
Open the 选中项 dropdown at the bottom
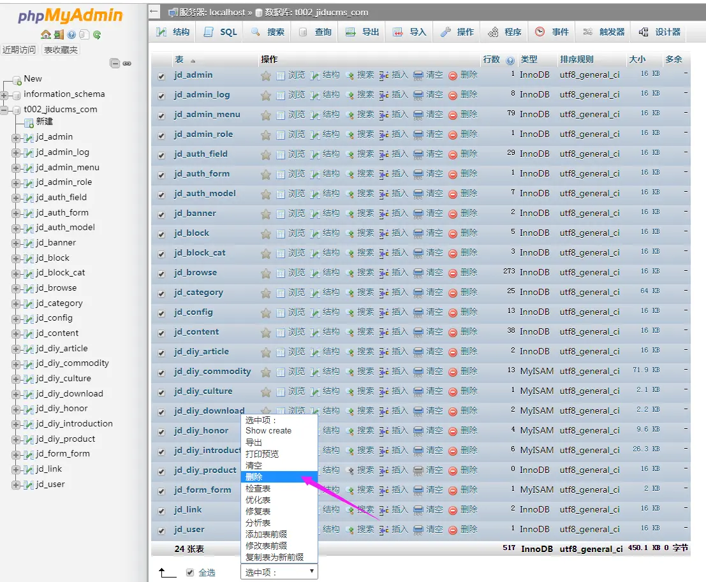[279, 572]
